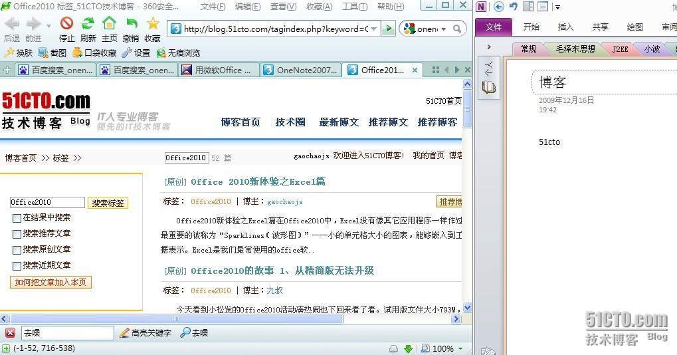Click 如何把文章加入本页 button

50,282
